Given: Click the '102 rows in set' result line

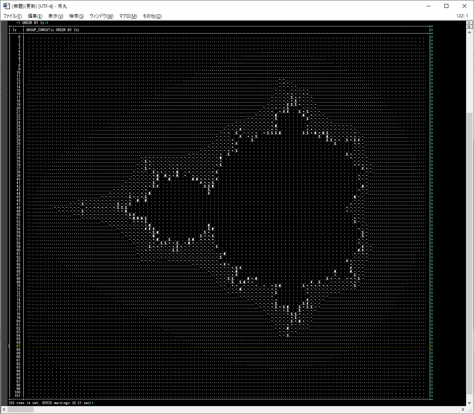Looking at the screenshot, I should pyautogui.click(x=50, y=403).
